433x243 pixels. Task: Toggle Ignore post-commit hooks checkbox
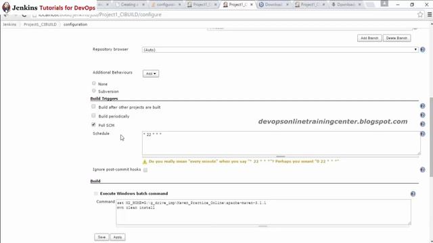(145, 170)
